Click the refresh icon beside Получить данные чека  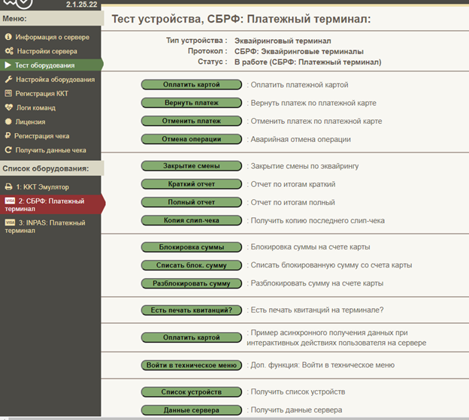[8, 150]
